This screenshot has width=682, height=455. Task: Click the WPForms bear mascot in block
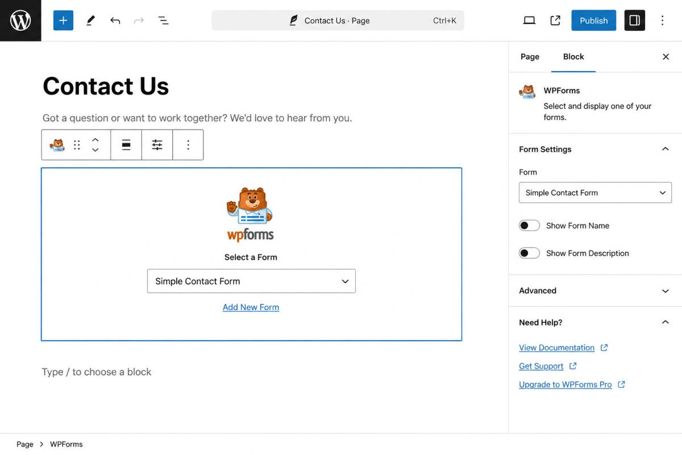click(x=249, y=205)
